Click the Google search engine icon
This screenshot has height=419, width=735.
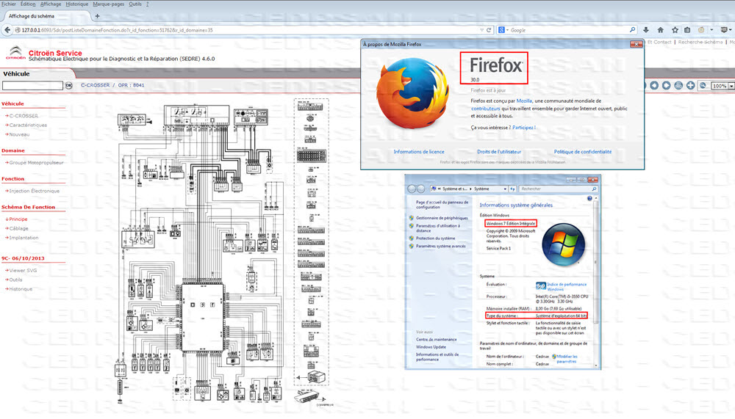[501, 30]
